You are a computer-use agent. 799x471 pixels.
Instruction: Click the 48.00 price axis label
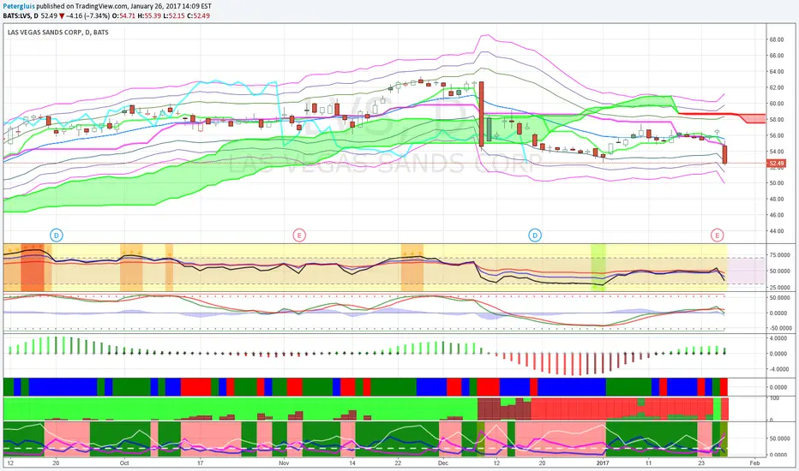[777, 199]
